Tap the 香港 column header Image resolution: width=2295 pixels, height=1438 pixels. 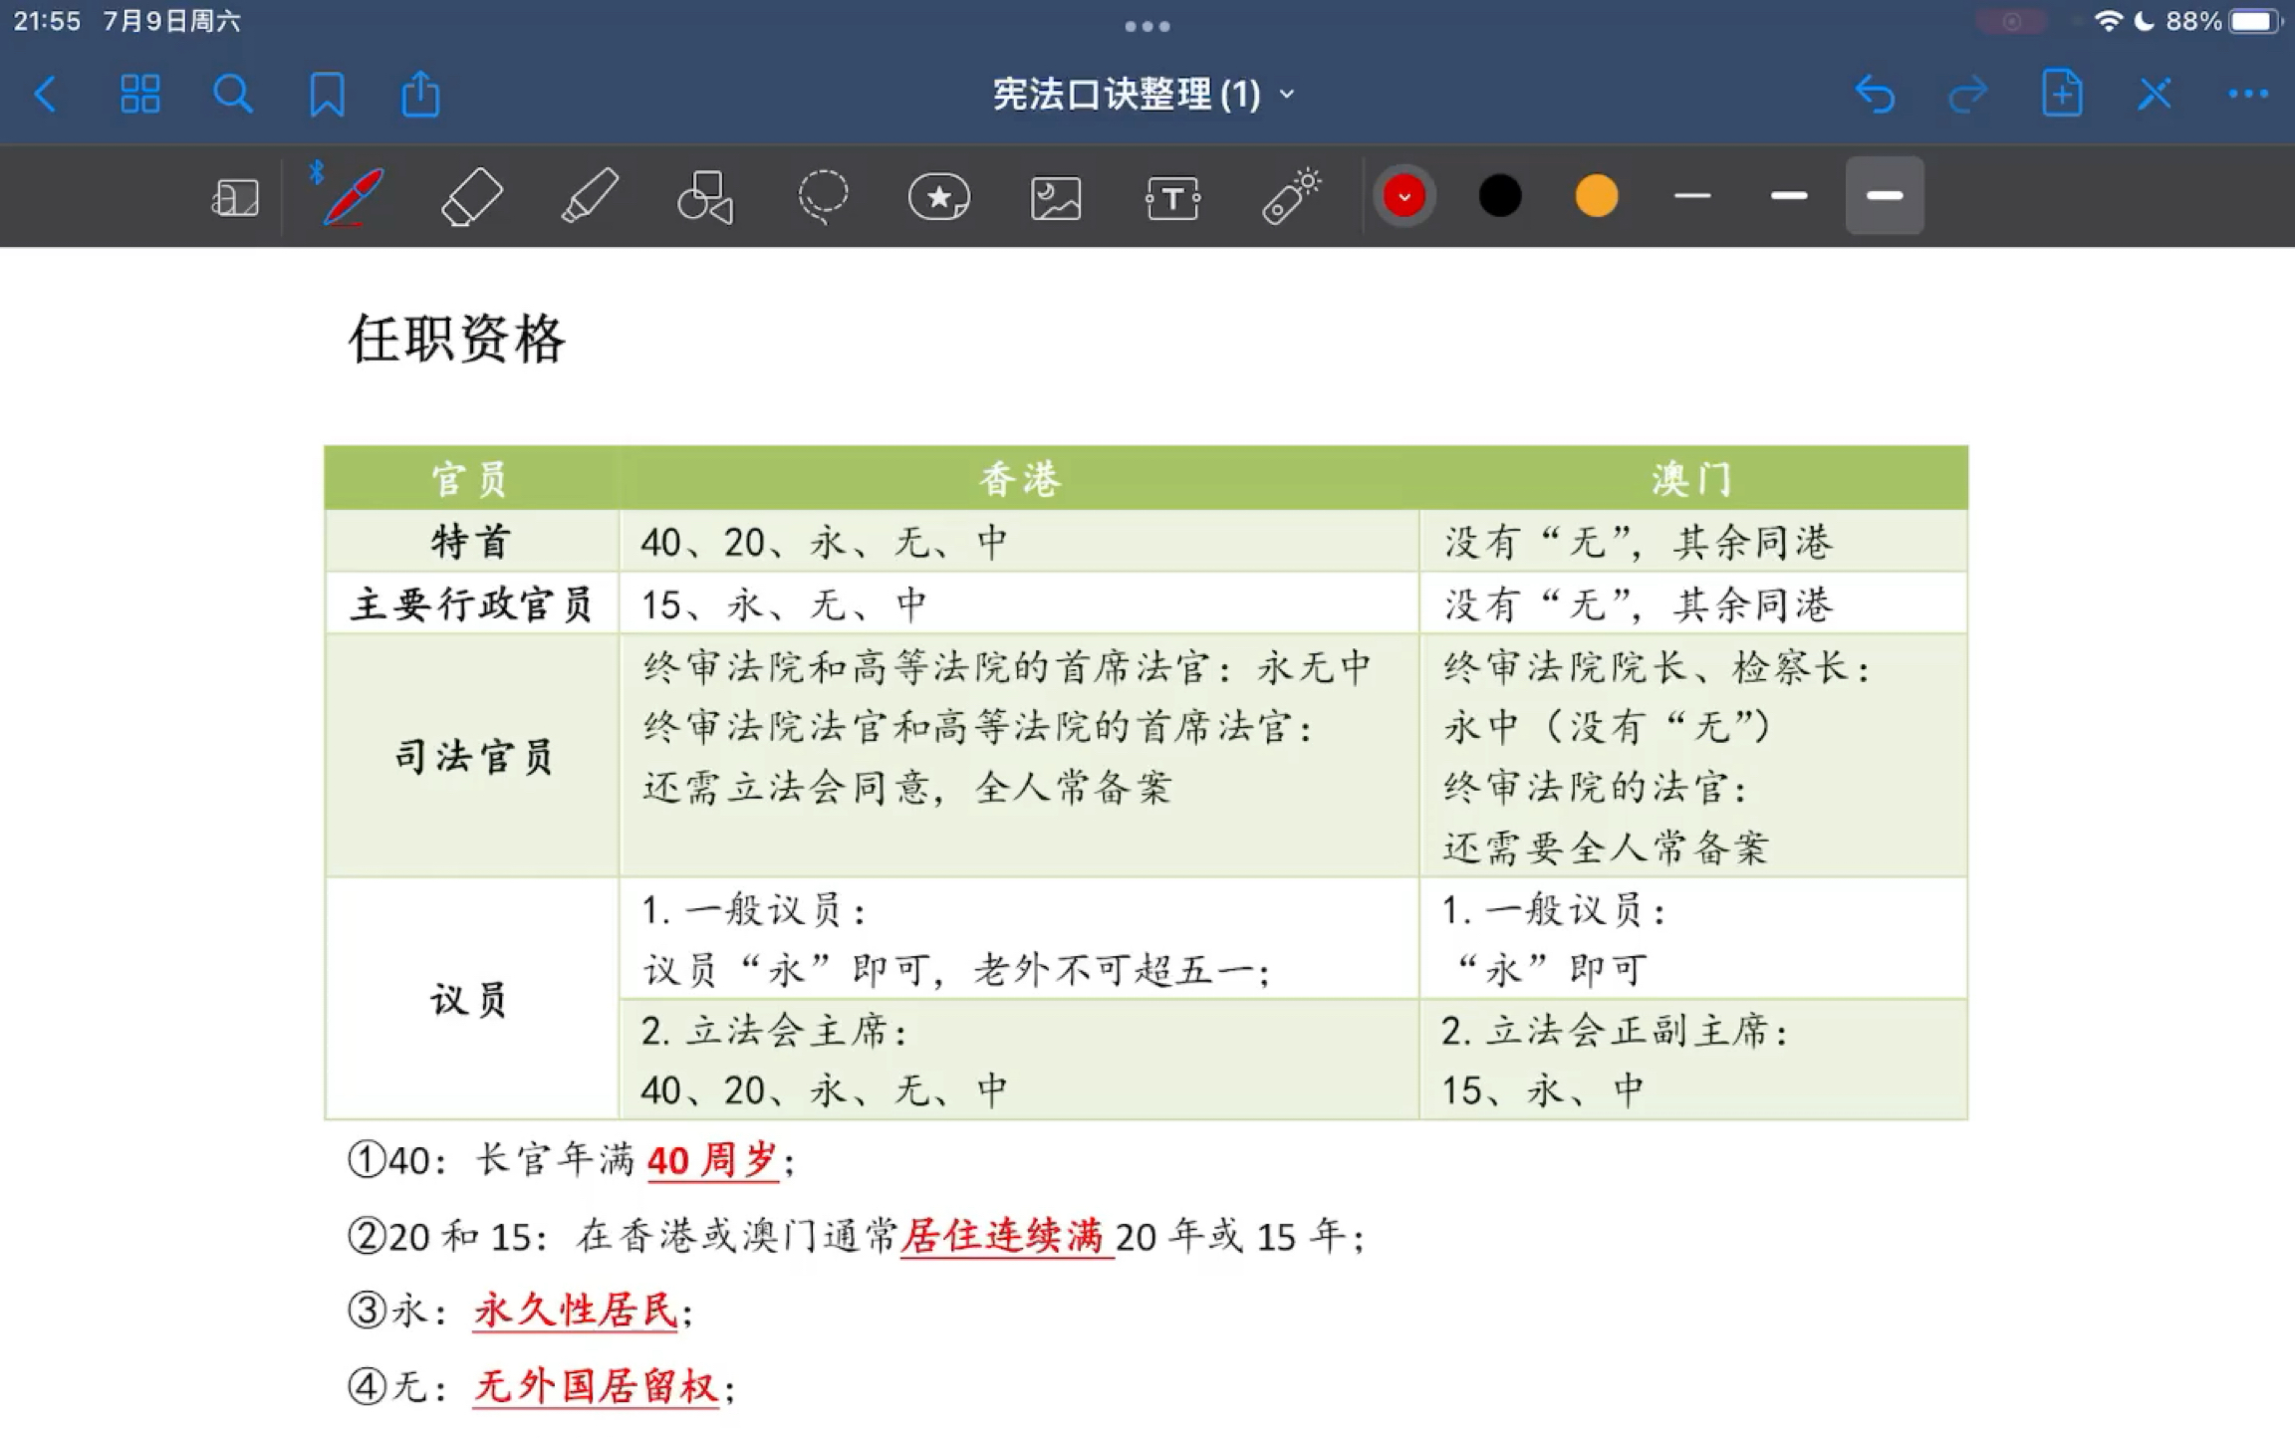tap(1020, 479)
